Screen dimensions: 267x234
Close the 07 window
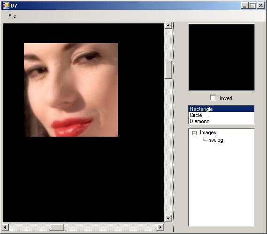[x=261, y=6]
